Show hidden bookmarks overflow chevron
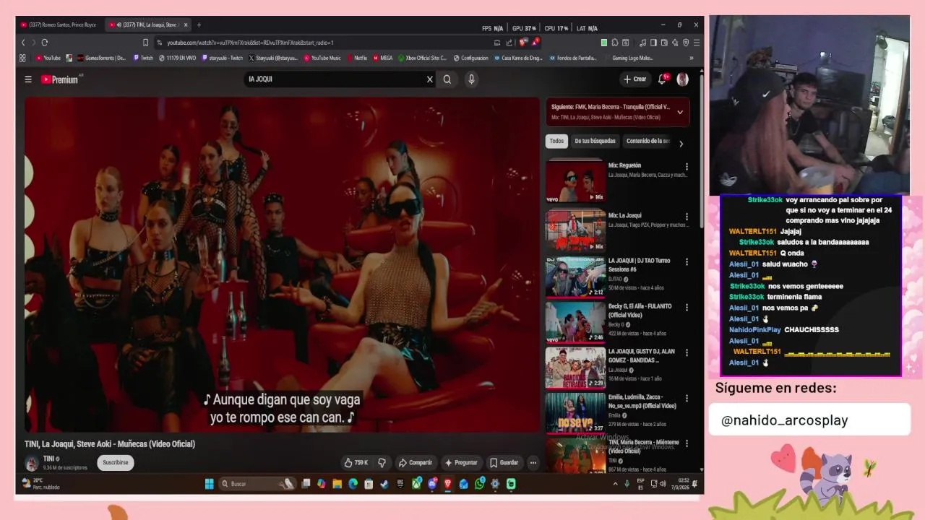Viewport: 925px width, 520px height. [x=692, y=58]
